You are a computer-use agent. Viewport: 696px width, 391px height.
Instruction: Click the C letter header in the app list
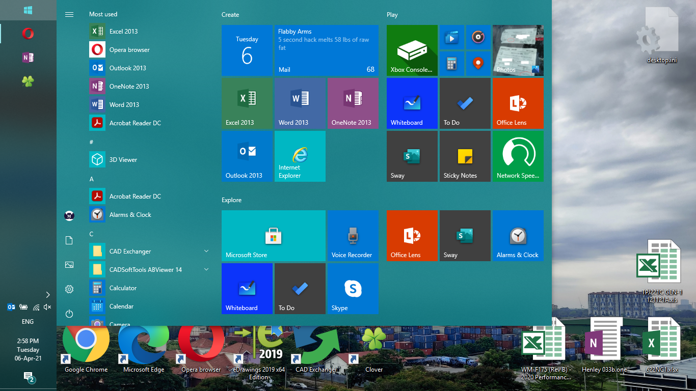point(91,234)
